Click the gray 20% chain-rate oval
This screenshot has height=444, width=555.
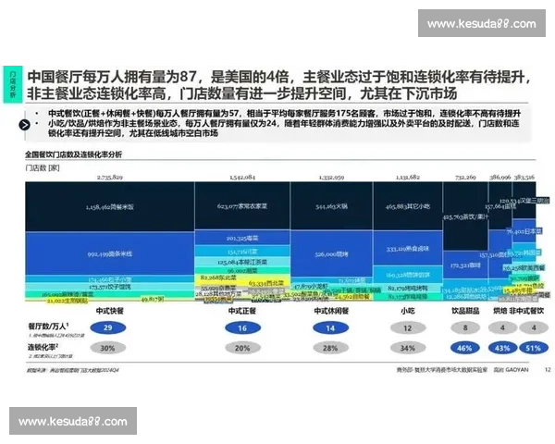(x=242, y=348)
